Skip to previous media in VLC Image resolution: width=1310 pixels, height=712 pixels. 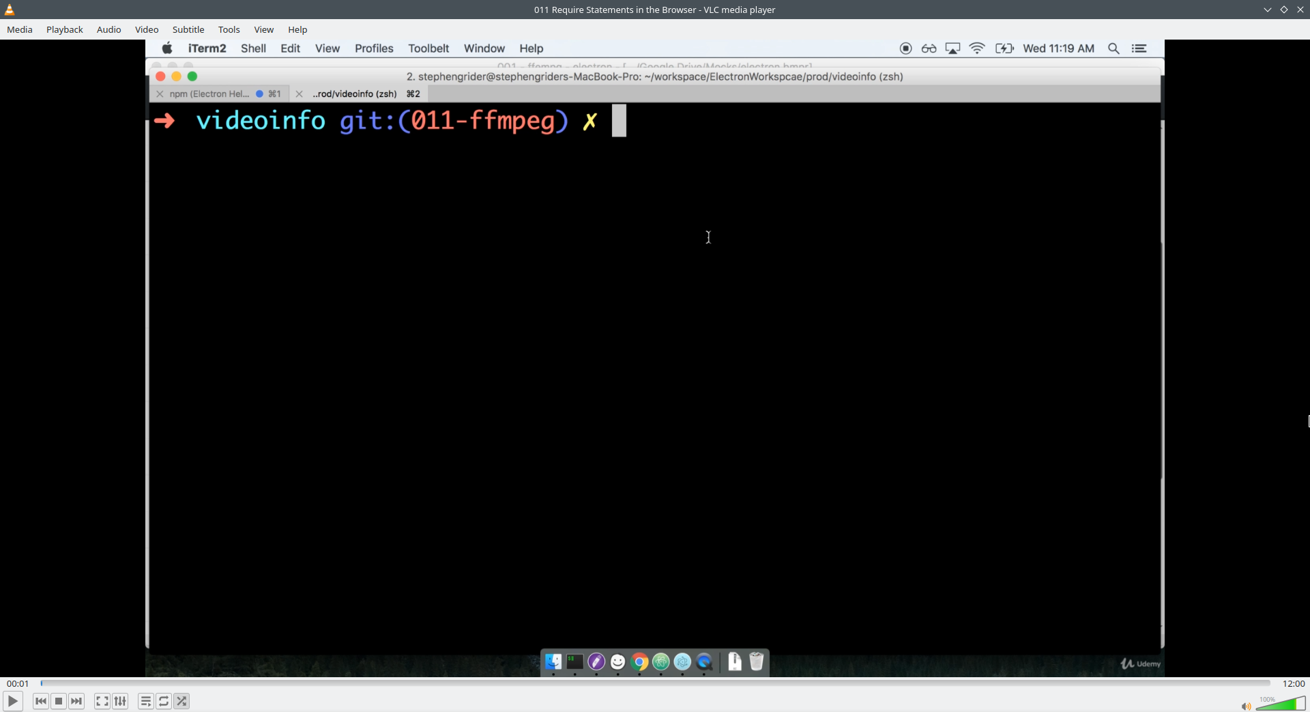tap(41, 701)
